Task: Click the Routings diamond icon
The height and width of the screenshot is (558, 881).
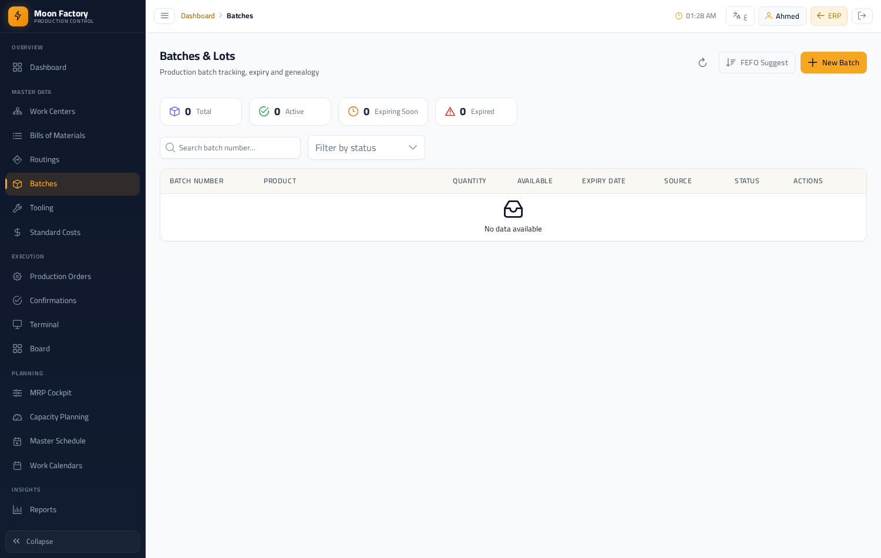Action: pos(18,160)
